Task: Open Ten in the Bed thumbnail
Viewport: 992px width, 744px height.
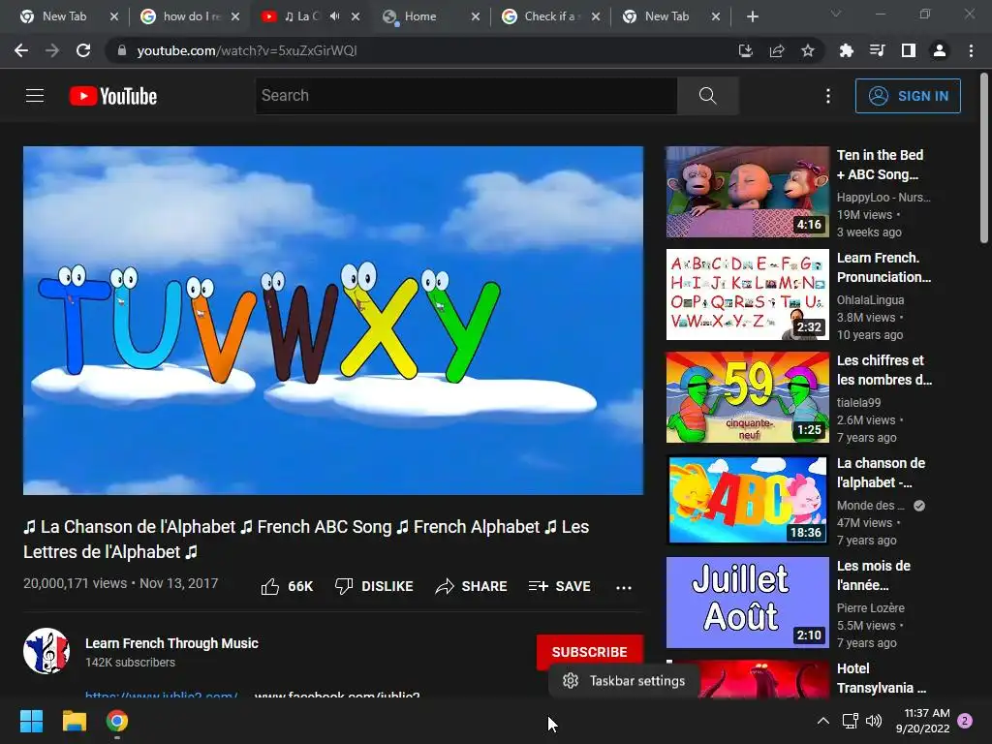Action: [747, 192]
